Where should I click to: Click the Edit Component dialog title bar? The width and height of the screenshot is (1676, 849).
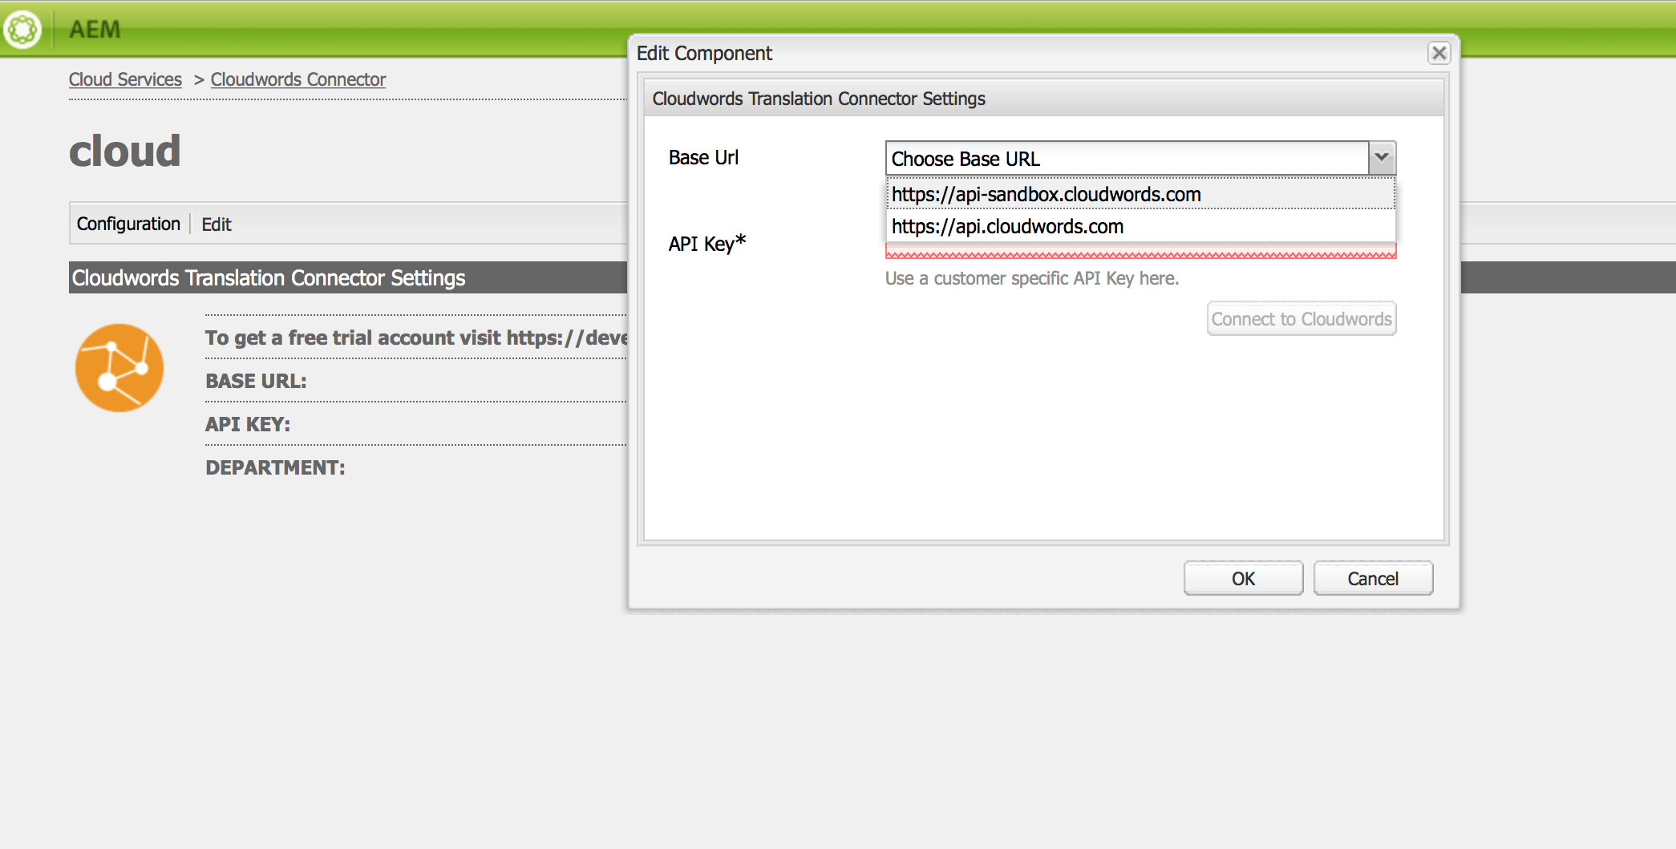pyautogui.click(x=962, y=53)
